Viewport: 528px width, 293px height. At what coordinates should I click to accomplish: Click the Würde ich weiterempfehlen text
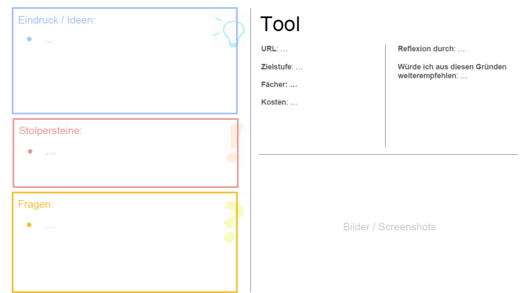coord(452,71)
